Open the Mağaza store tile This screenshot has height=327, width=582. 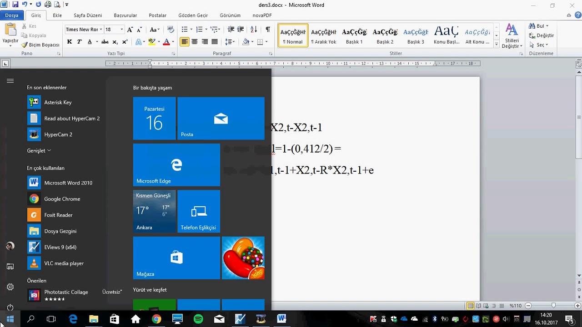click(x=176, y=258)
